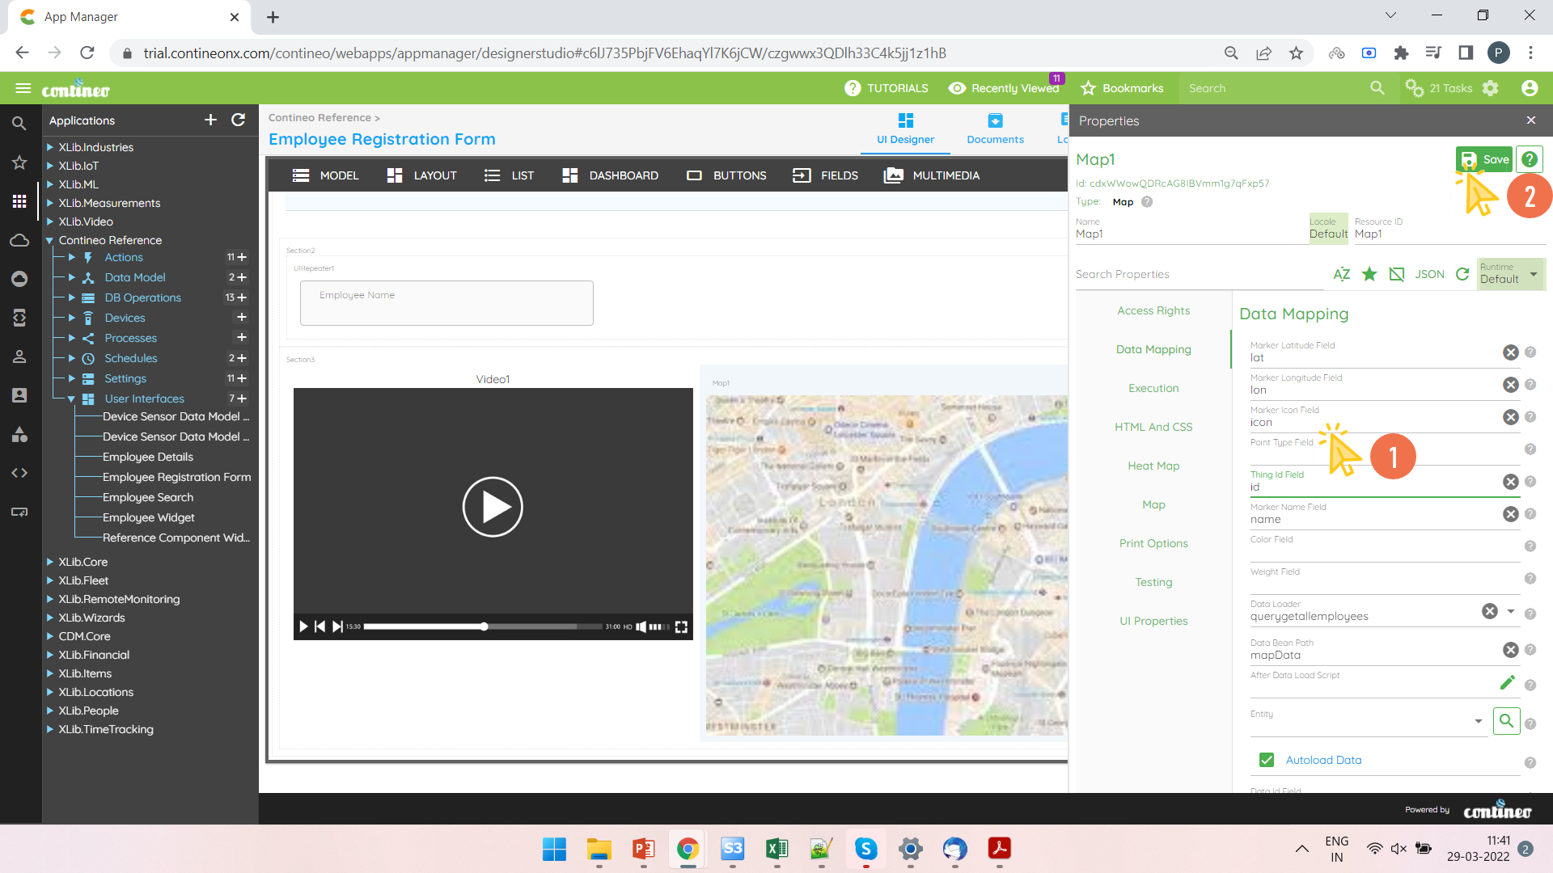Click the favorites star in properties toolbar

(x=1369, y=274)
